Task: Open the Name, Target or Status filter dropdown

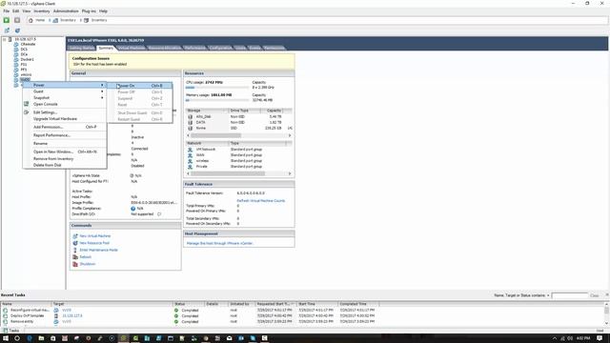Action: point(548,295)
